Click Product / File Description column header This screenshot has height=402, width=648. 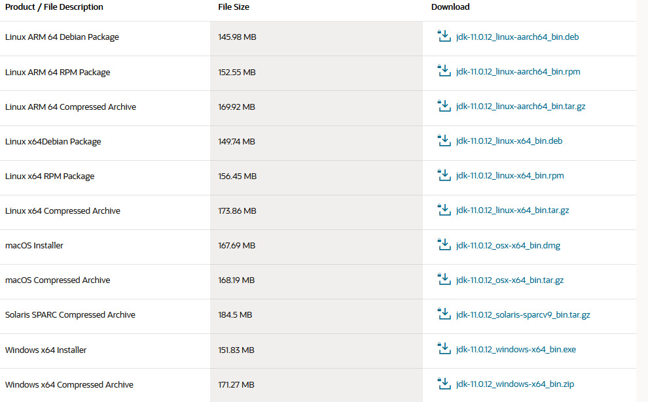click(54, 7)
